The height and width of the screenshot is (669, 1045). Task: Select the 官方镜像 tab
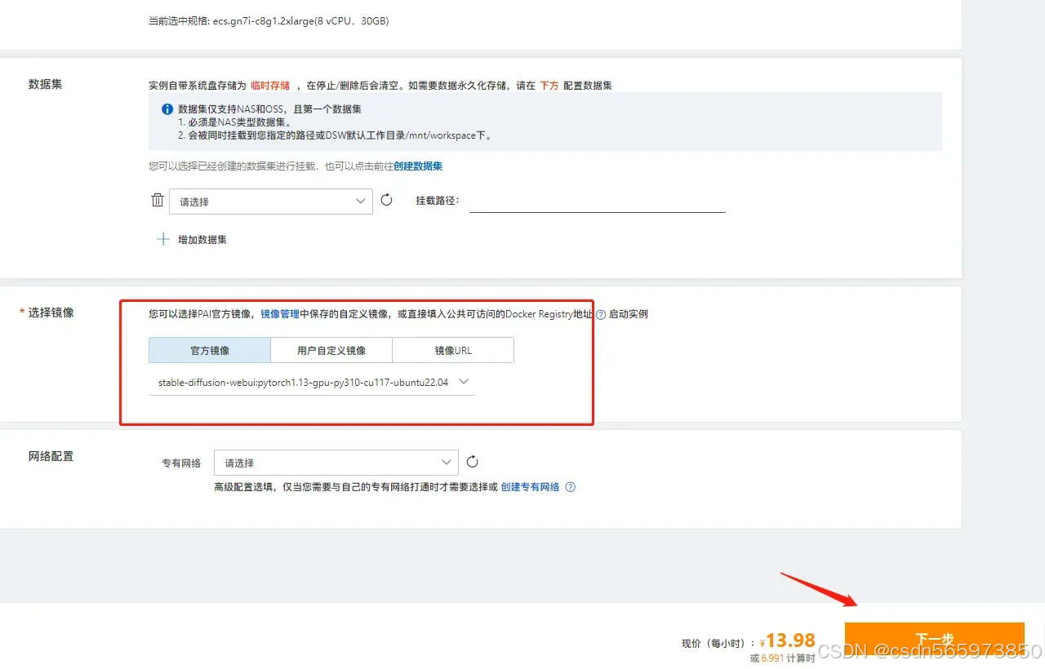[x=208, y=349]
